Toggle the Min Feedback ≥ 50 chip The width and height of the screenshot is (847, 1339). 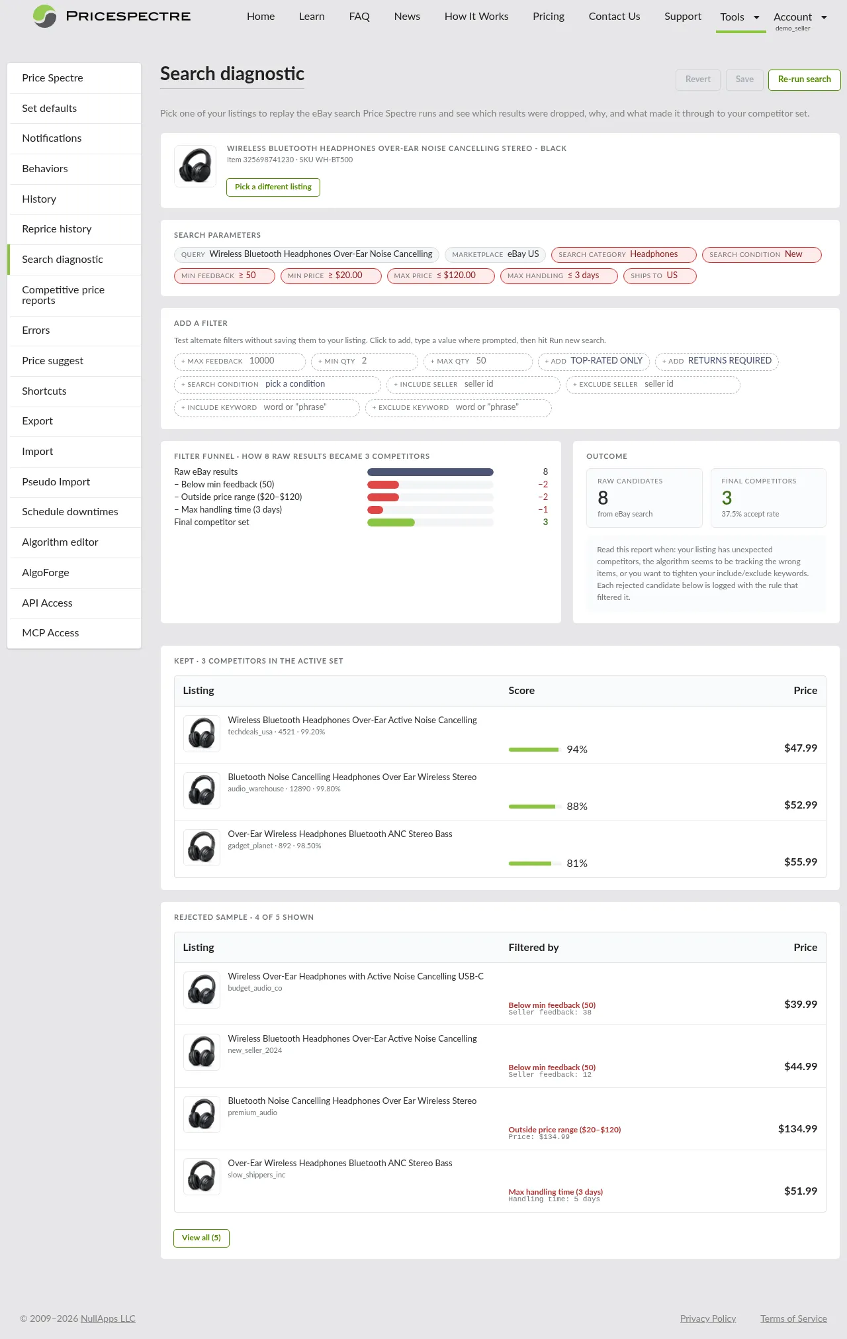tap(224, 276)
